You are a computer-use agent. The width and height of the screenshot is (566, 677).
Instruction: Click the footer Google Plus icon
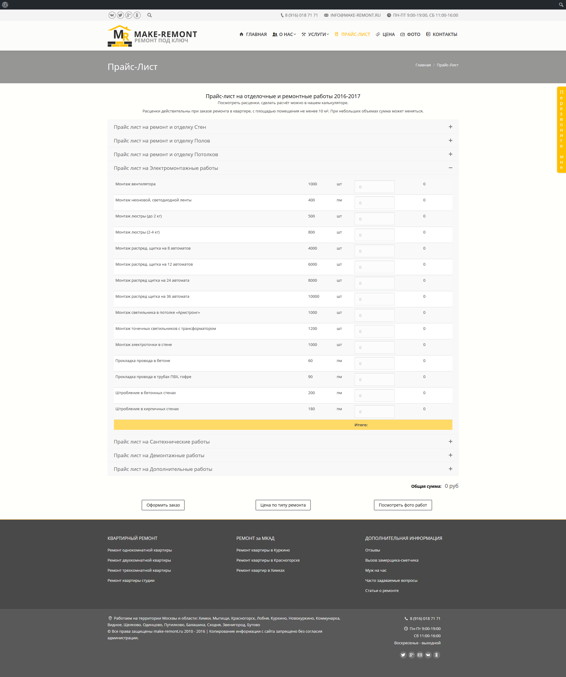(x=411, y=655)
